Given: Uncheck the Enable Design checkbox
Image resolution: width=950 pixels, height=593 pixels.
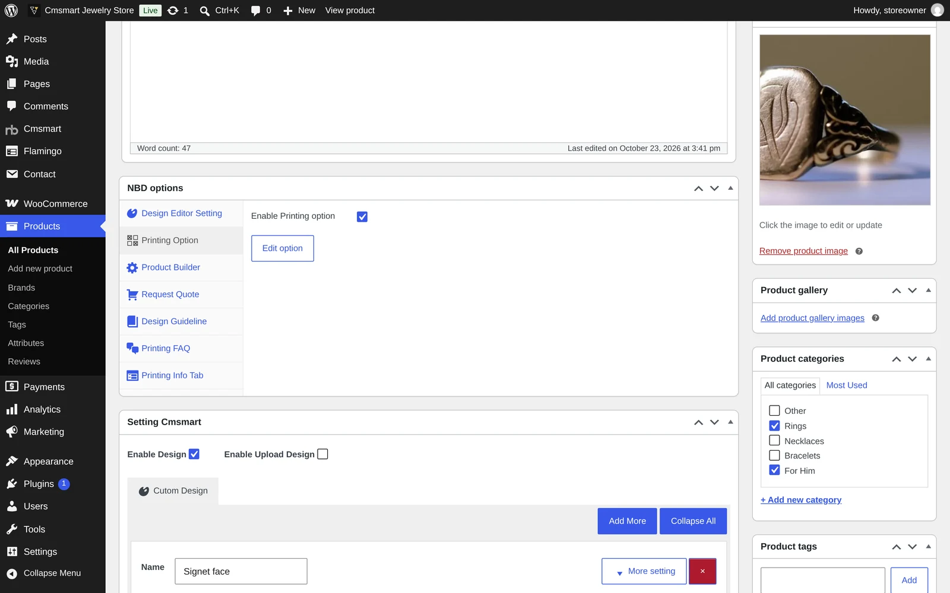Looking at the screenshot, I should (x=194, y=454).
